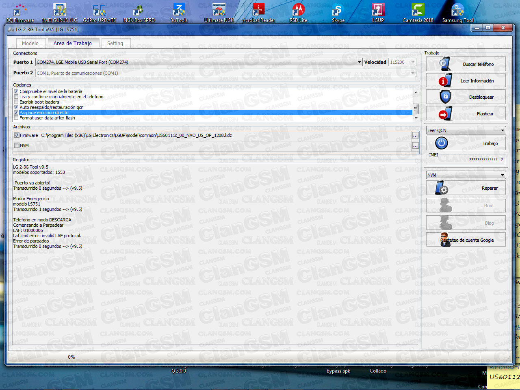Image resolution: width=520 pixels, height=390 pixels.
Task: Click the power icon beside Trabajo
Action: pos(442,143)
